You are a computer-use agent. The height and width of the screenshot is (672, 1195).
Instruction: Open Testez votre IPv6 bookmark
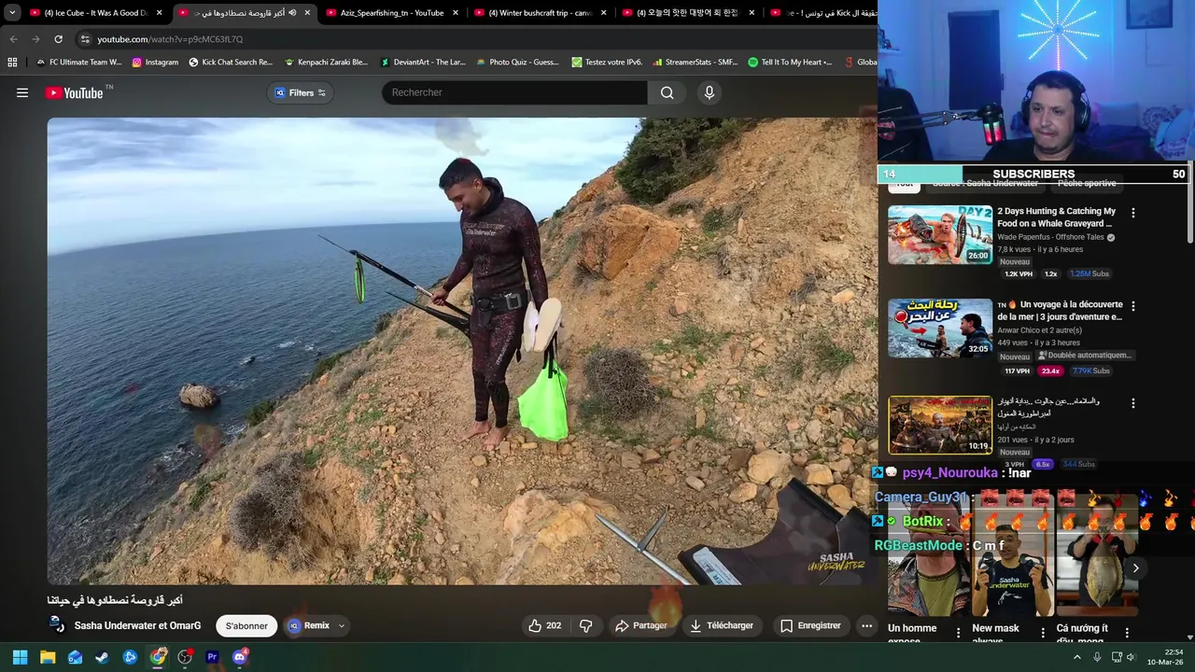tap(607, 63)
